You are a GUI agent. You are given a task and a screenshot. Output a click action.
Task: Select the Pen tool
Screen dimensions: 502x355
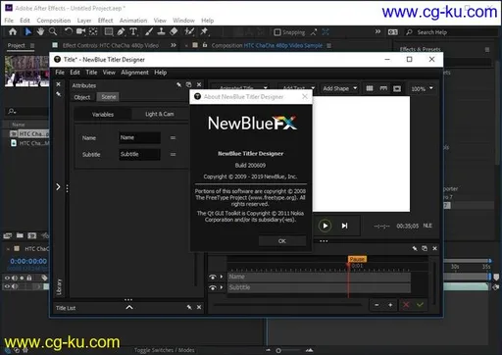121,31
